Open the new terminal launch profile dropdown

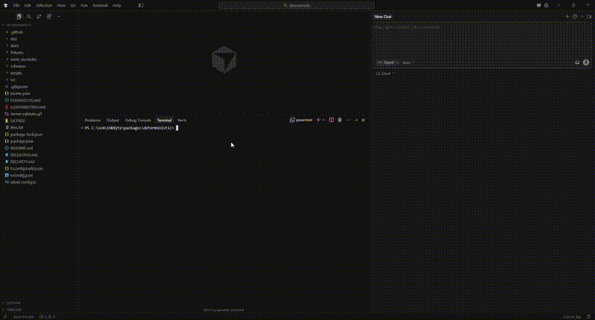(x=324, y=121)
